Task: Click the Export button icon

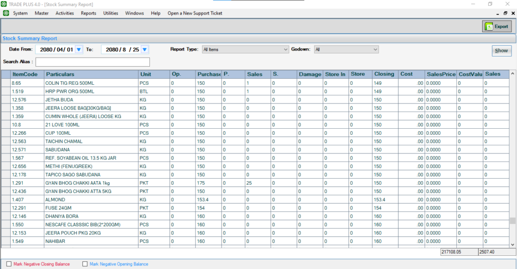Action: click(x=489, y=27)
